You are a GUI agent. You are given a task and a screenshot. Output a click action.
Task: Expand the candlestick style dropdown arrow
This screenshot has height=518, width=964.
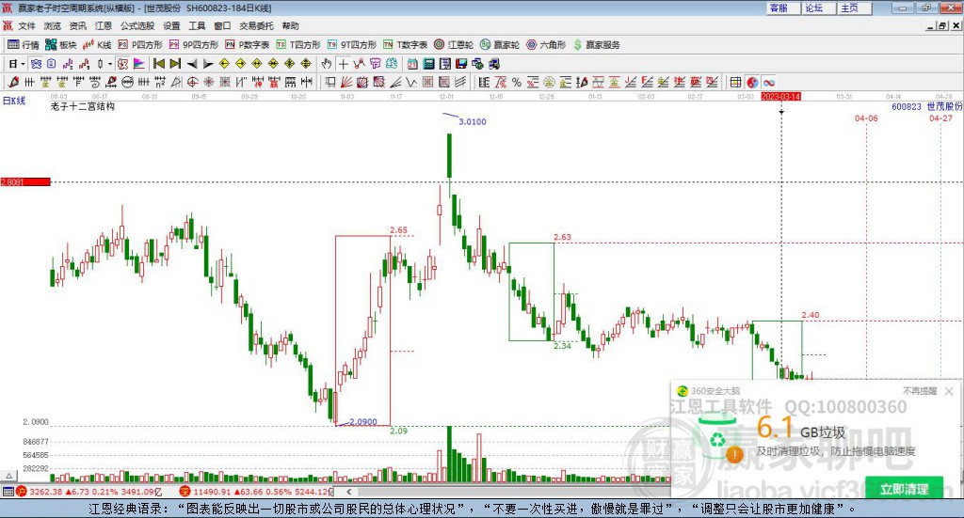109,64
